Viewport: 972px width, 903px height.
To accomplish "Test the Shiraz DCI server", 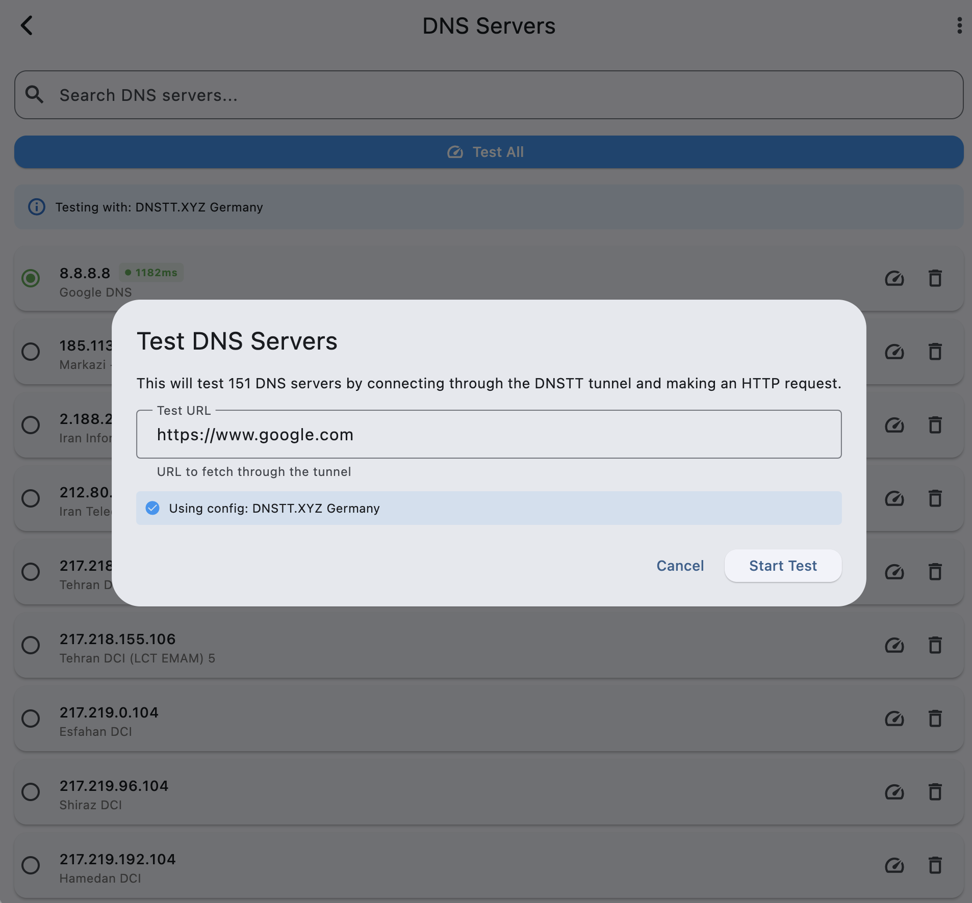I will (x=894, y=792).
